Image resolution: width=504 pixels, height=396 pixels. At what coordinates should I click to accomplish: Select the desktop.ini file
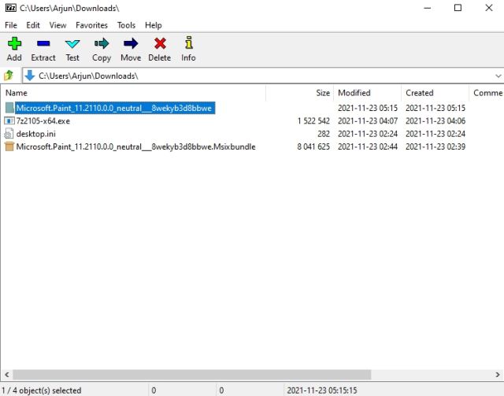point(35,134)
